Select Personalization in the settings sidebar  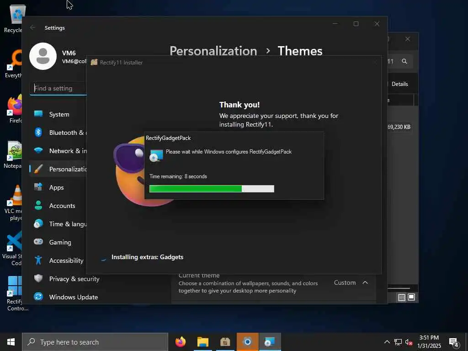click(58, 169)
